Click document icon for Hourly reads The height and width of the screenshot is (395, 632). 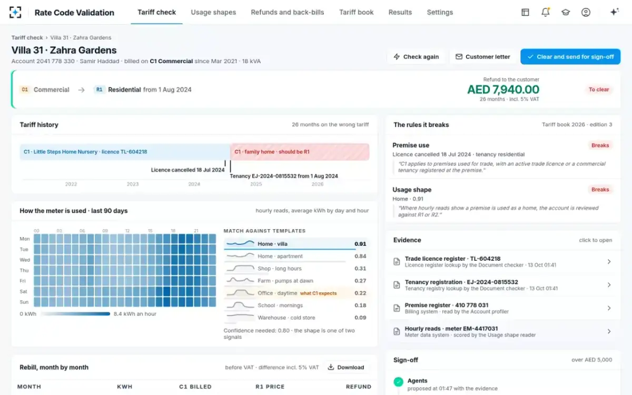click(397, 331)
